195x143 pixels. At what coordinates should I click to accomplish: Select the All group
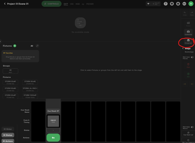click(11, 71)
